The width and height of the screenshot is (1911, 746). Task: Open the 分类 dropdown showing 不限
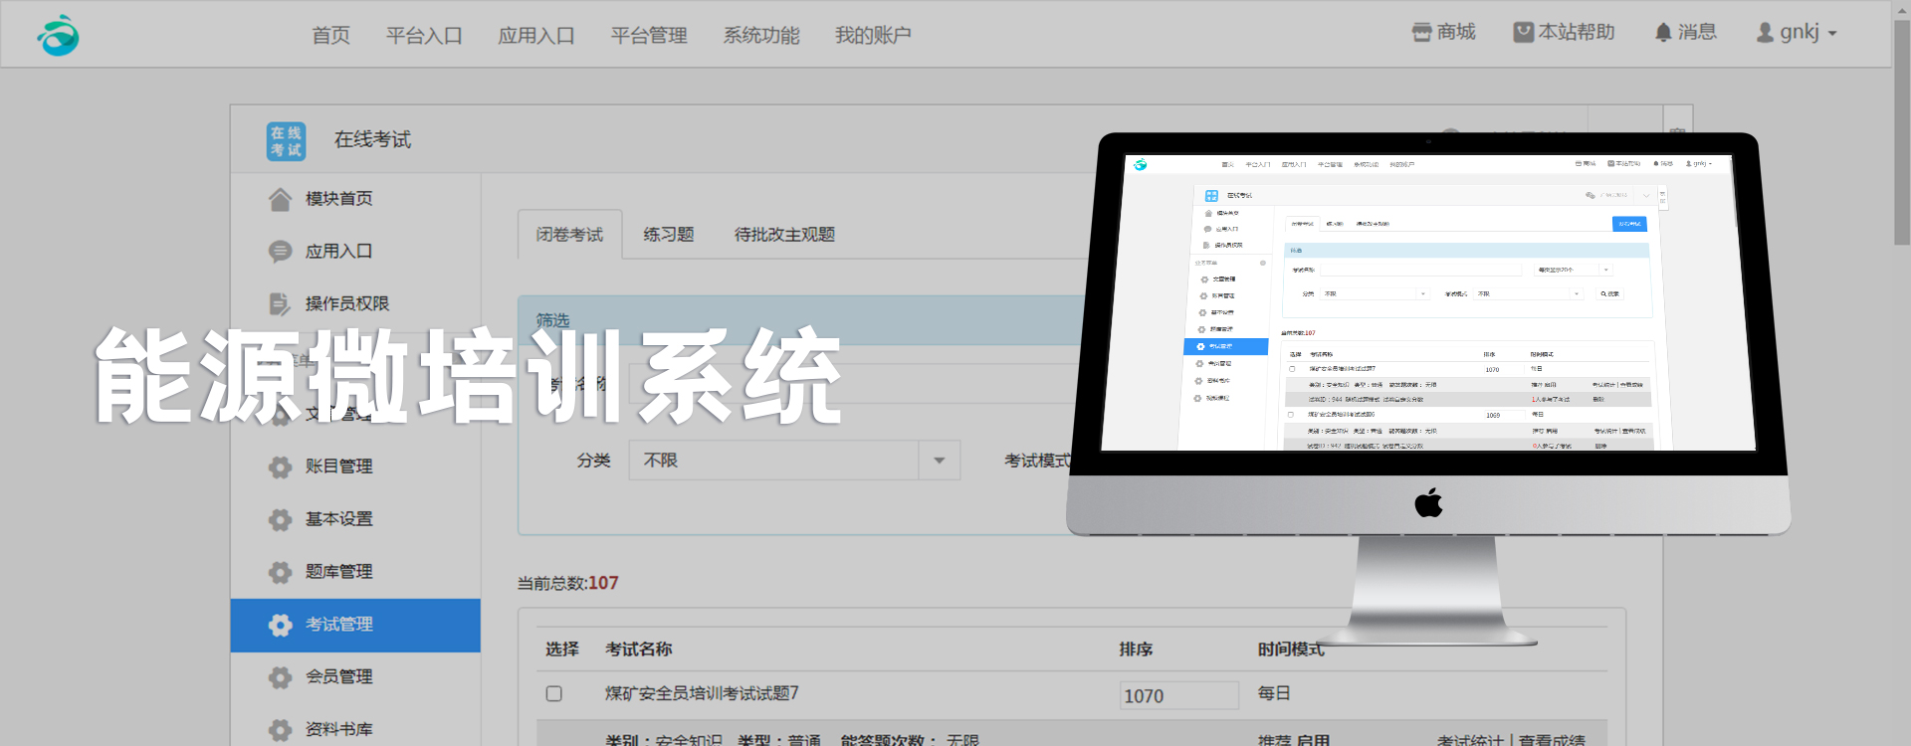794,461
